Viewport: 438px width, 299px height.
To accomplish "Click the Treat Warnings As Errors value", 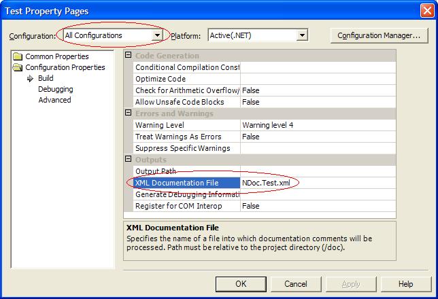I will 316,137.
